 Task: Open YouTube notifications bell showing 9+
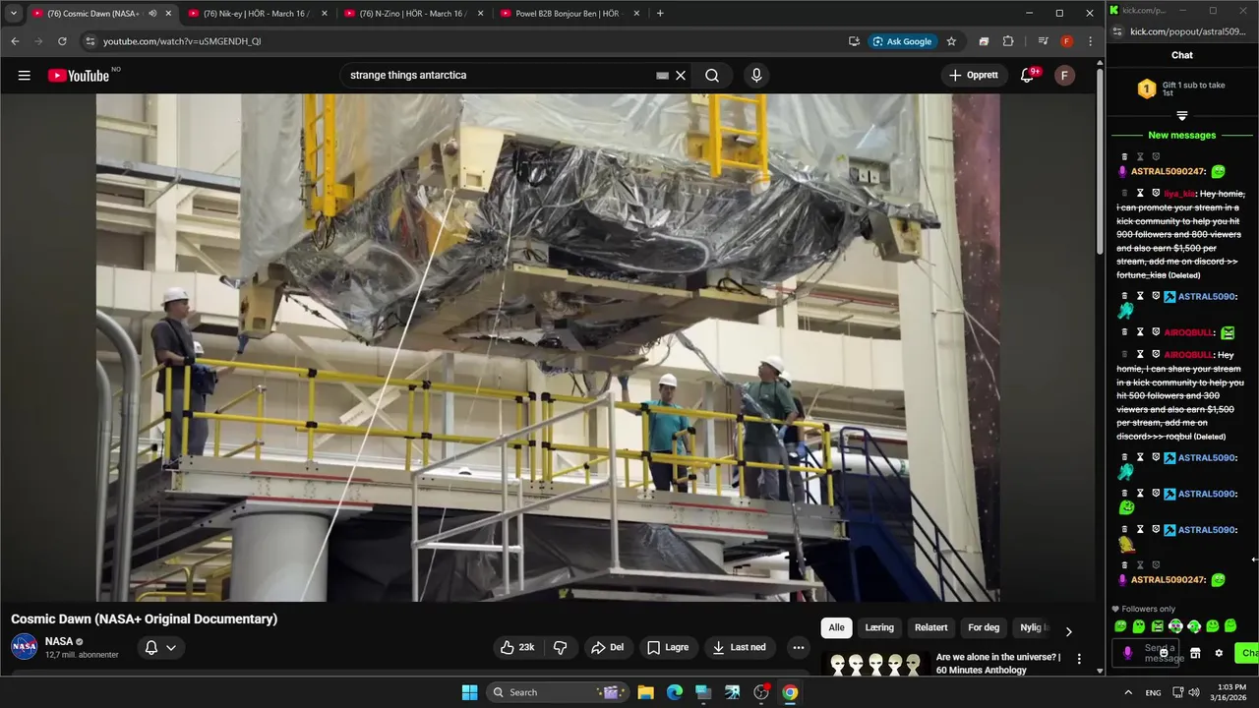1028,76
